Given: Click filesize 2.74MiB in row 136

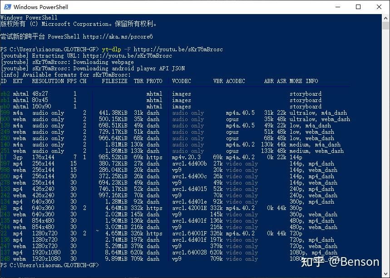Looking at the screenshot, I should pyautogui.click(x=116, y=240).
